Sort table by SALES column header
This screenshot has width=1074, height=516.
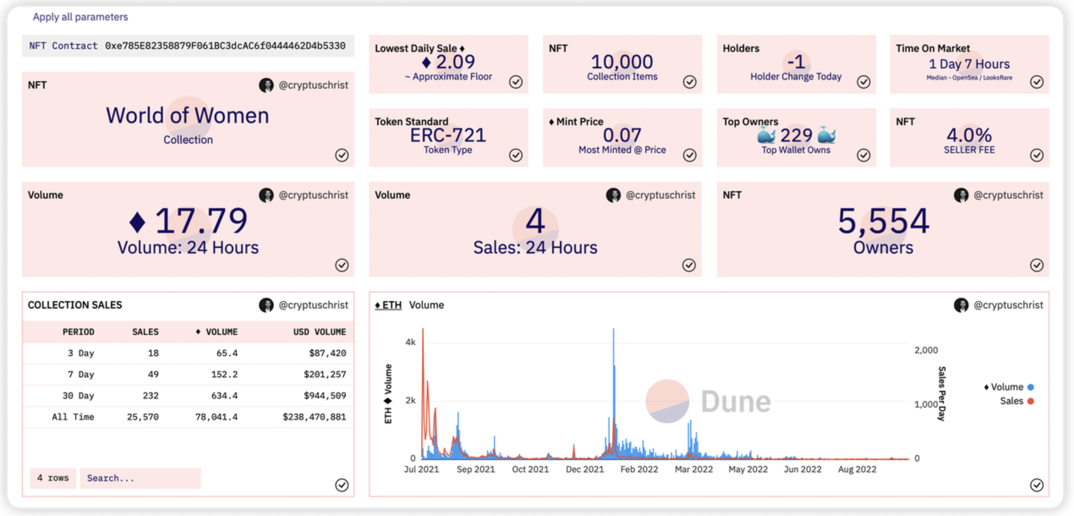click(145, 332)
